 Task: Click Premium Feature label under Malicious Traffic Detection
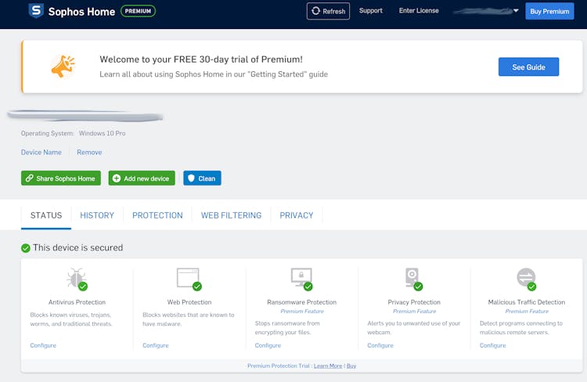(x=527, y=312)
